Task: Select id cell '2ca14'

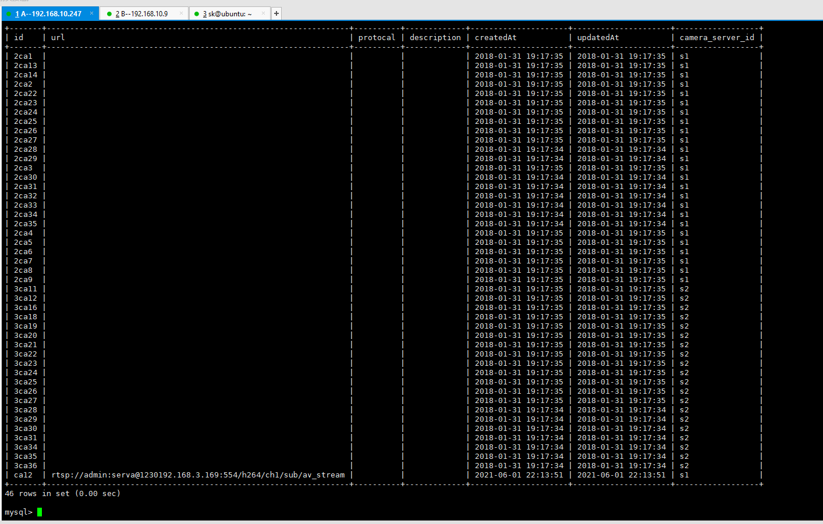Action: 26,74
